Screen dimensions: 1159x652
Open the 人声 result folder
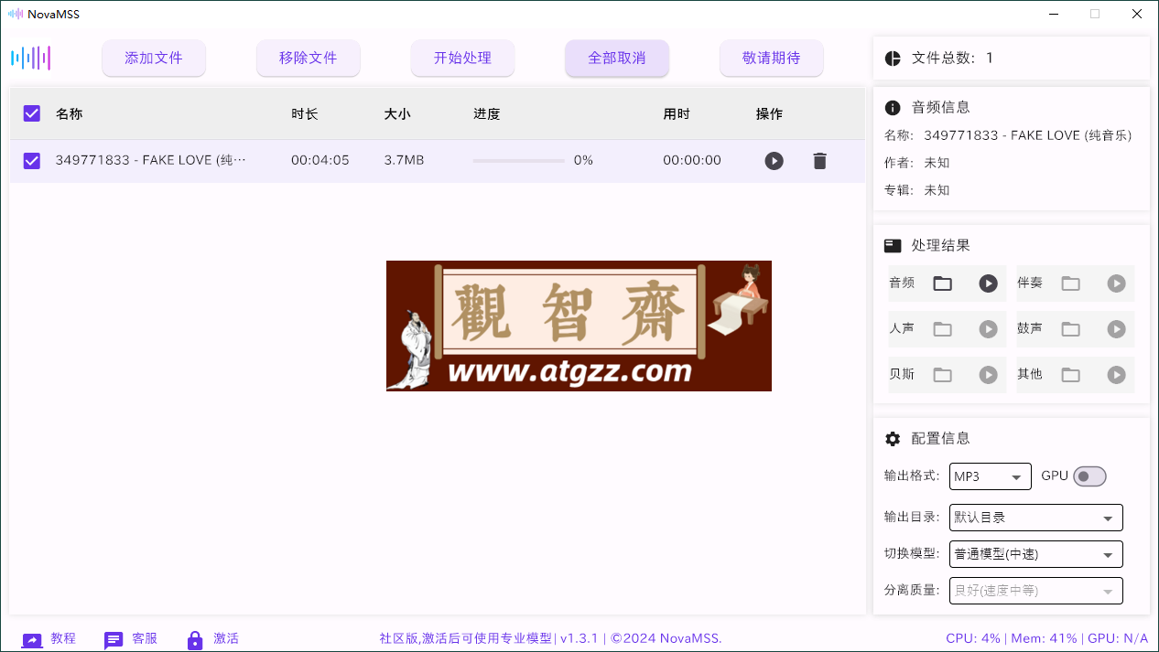[942, 329]
